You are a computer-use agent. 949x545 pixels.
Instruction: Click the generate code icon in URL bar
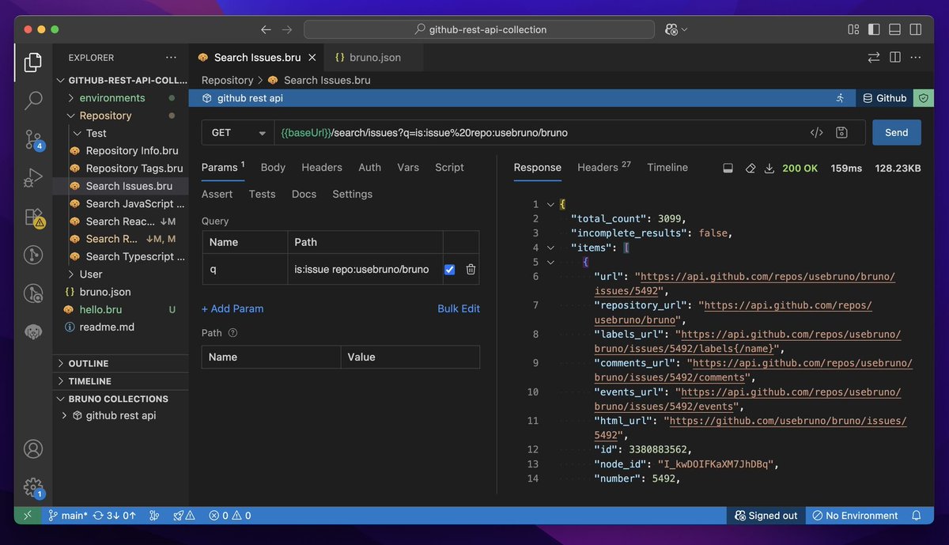coord(817,132)
